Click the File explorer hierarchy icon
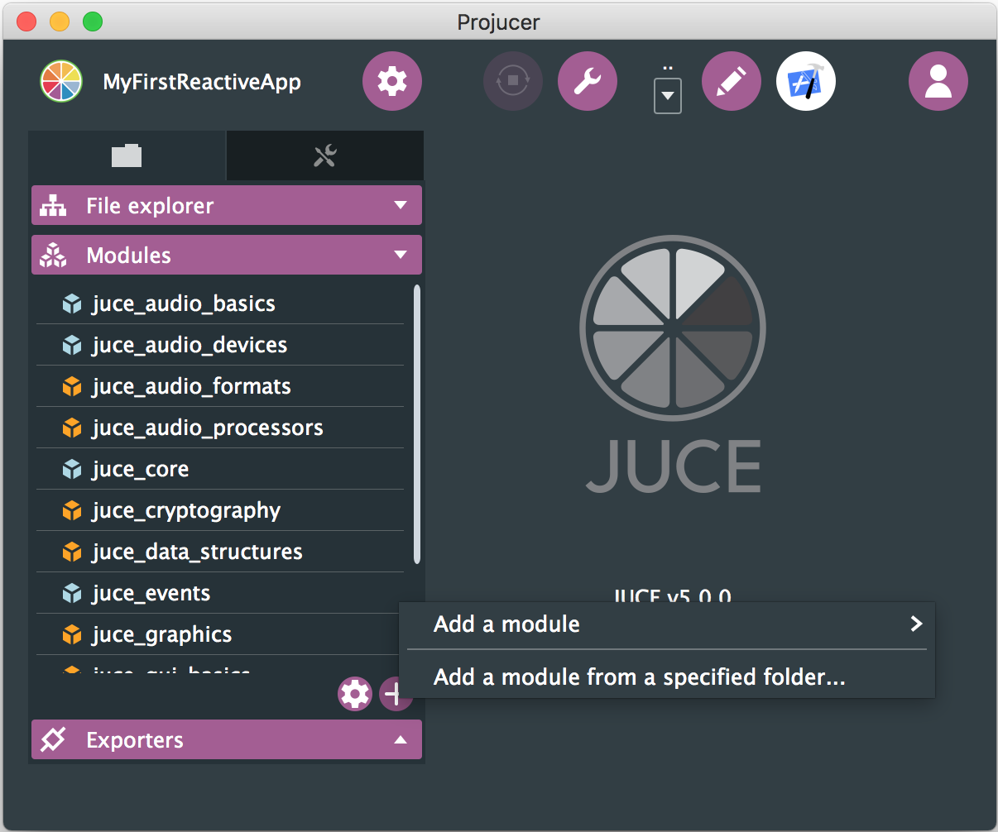 click(53, 206)
